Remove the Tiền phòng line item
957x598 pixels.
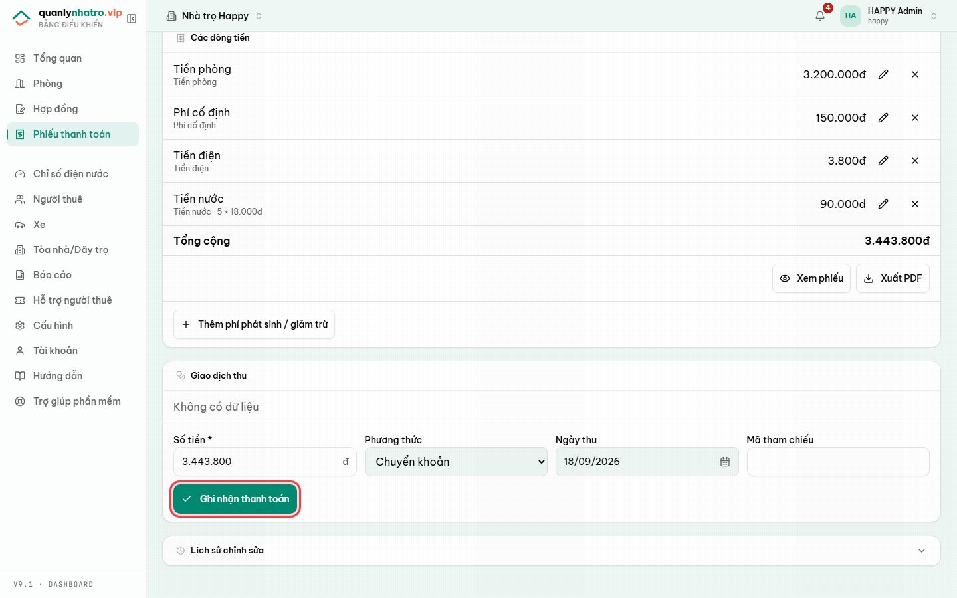(915, 74)
